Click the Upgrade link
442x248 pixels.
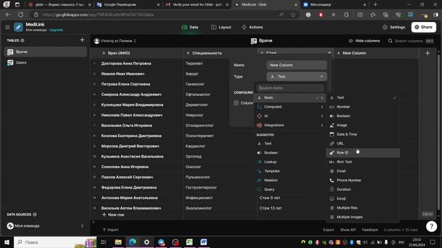coord(56,30)
